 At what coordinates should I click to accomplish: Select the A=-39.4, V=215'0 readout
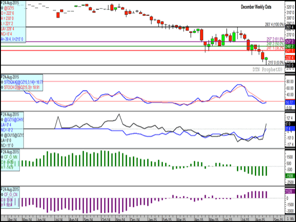click(x=12, y=39)
